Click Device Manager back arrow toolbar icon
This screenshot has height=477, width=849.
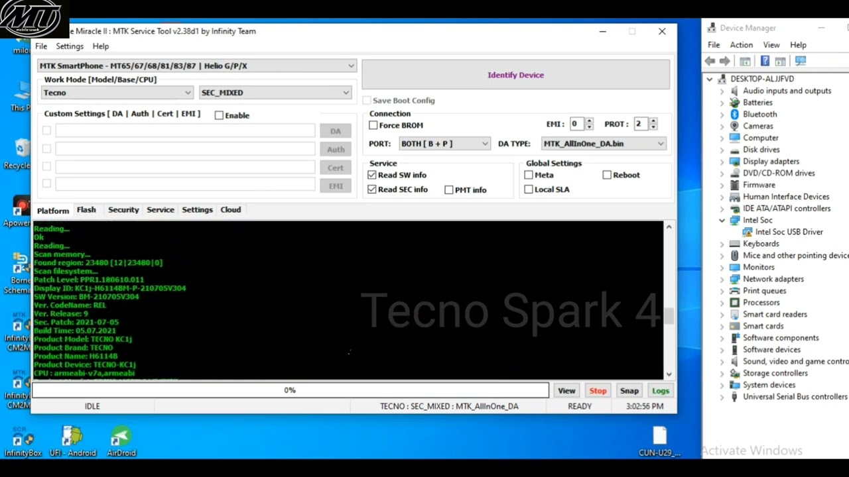[x=710, y=61]
